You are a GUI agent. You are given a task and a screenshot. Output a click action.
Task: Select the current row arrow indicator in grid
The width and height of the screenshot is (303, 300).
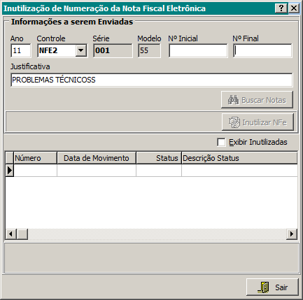point(10,171)
